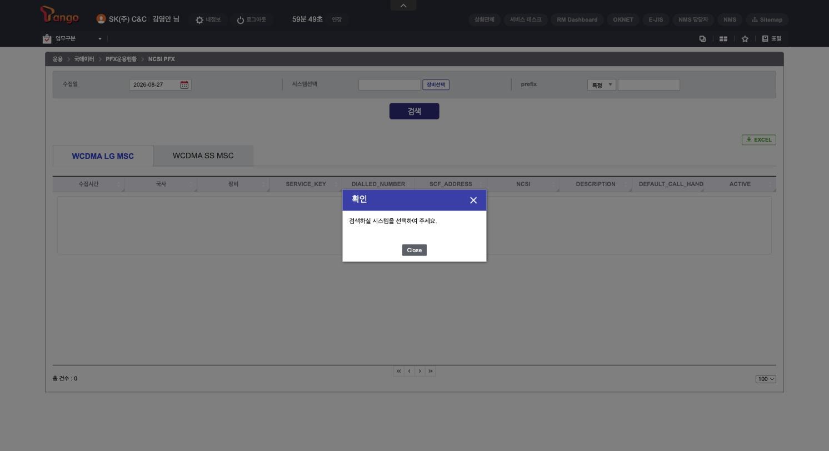Open the OKNET menu

(623, 19)
